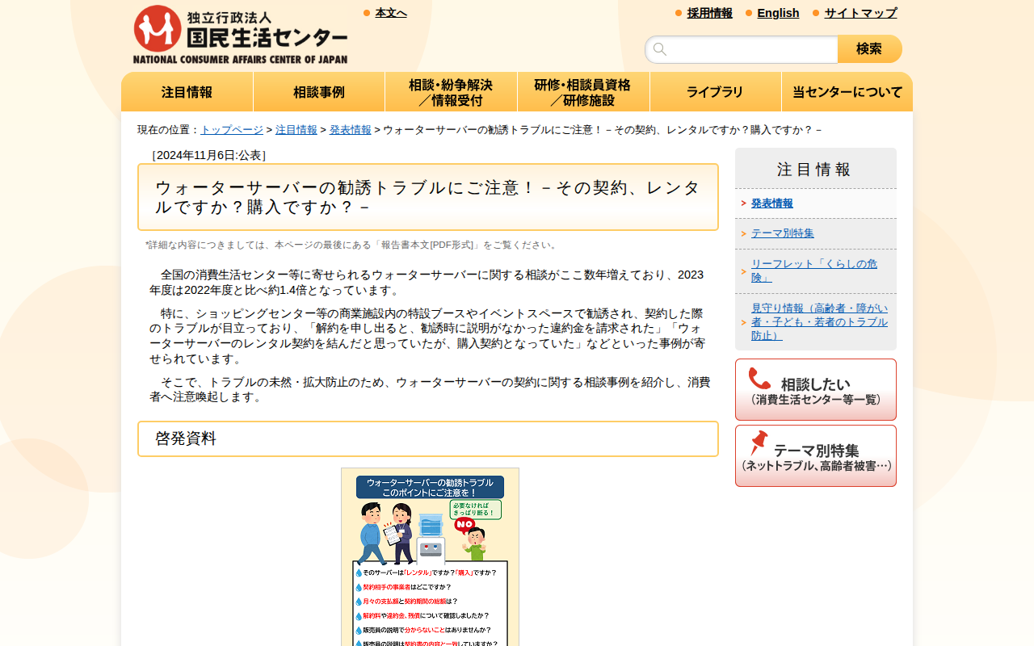Focus the site search input field
This screenshot has width=1034, height=646.
click(x=742, y=49)
